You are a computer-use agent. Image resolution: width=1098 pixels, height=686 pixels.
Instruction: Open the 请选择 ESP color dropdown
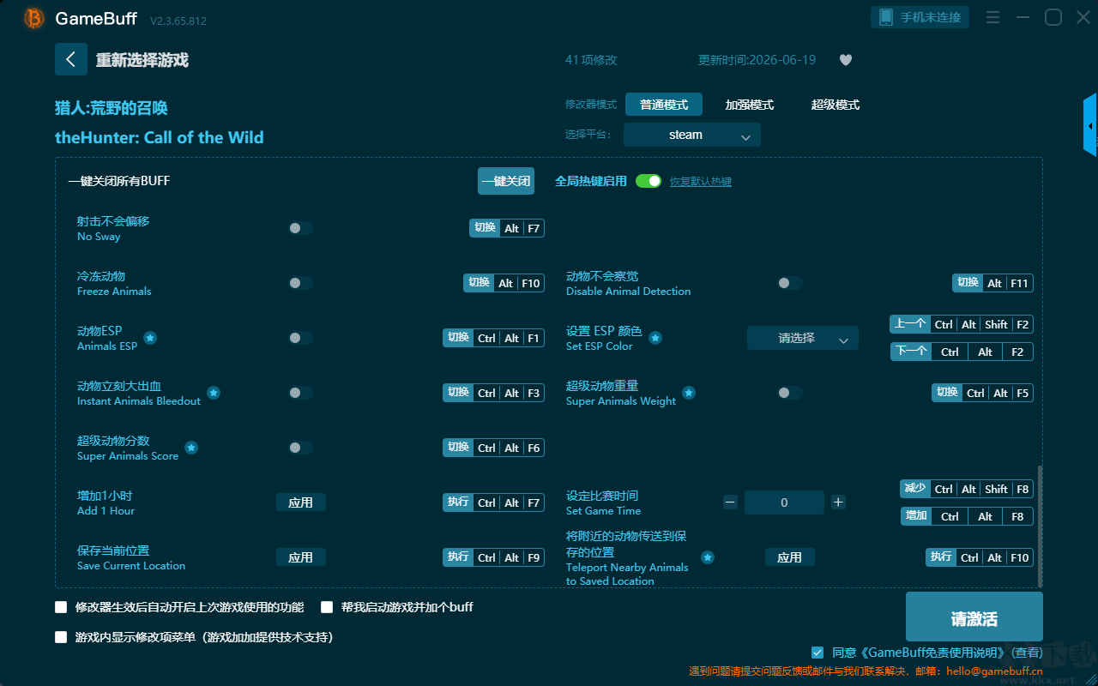point(803,338)
